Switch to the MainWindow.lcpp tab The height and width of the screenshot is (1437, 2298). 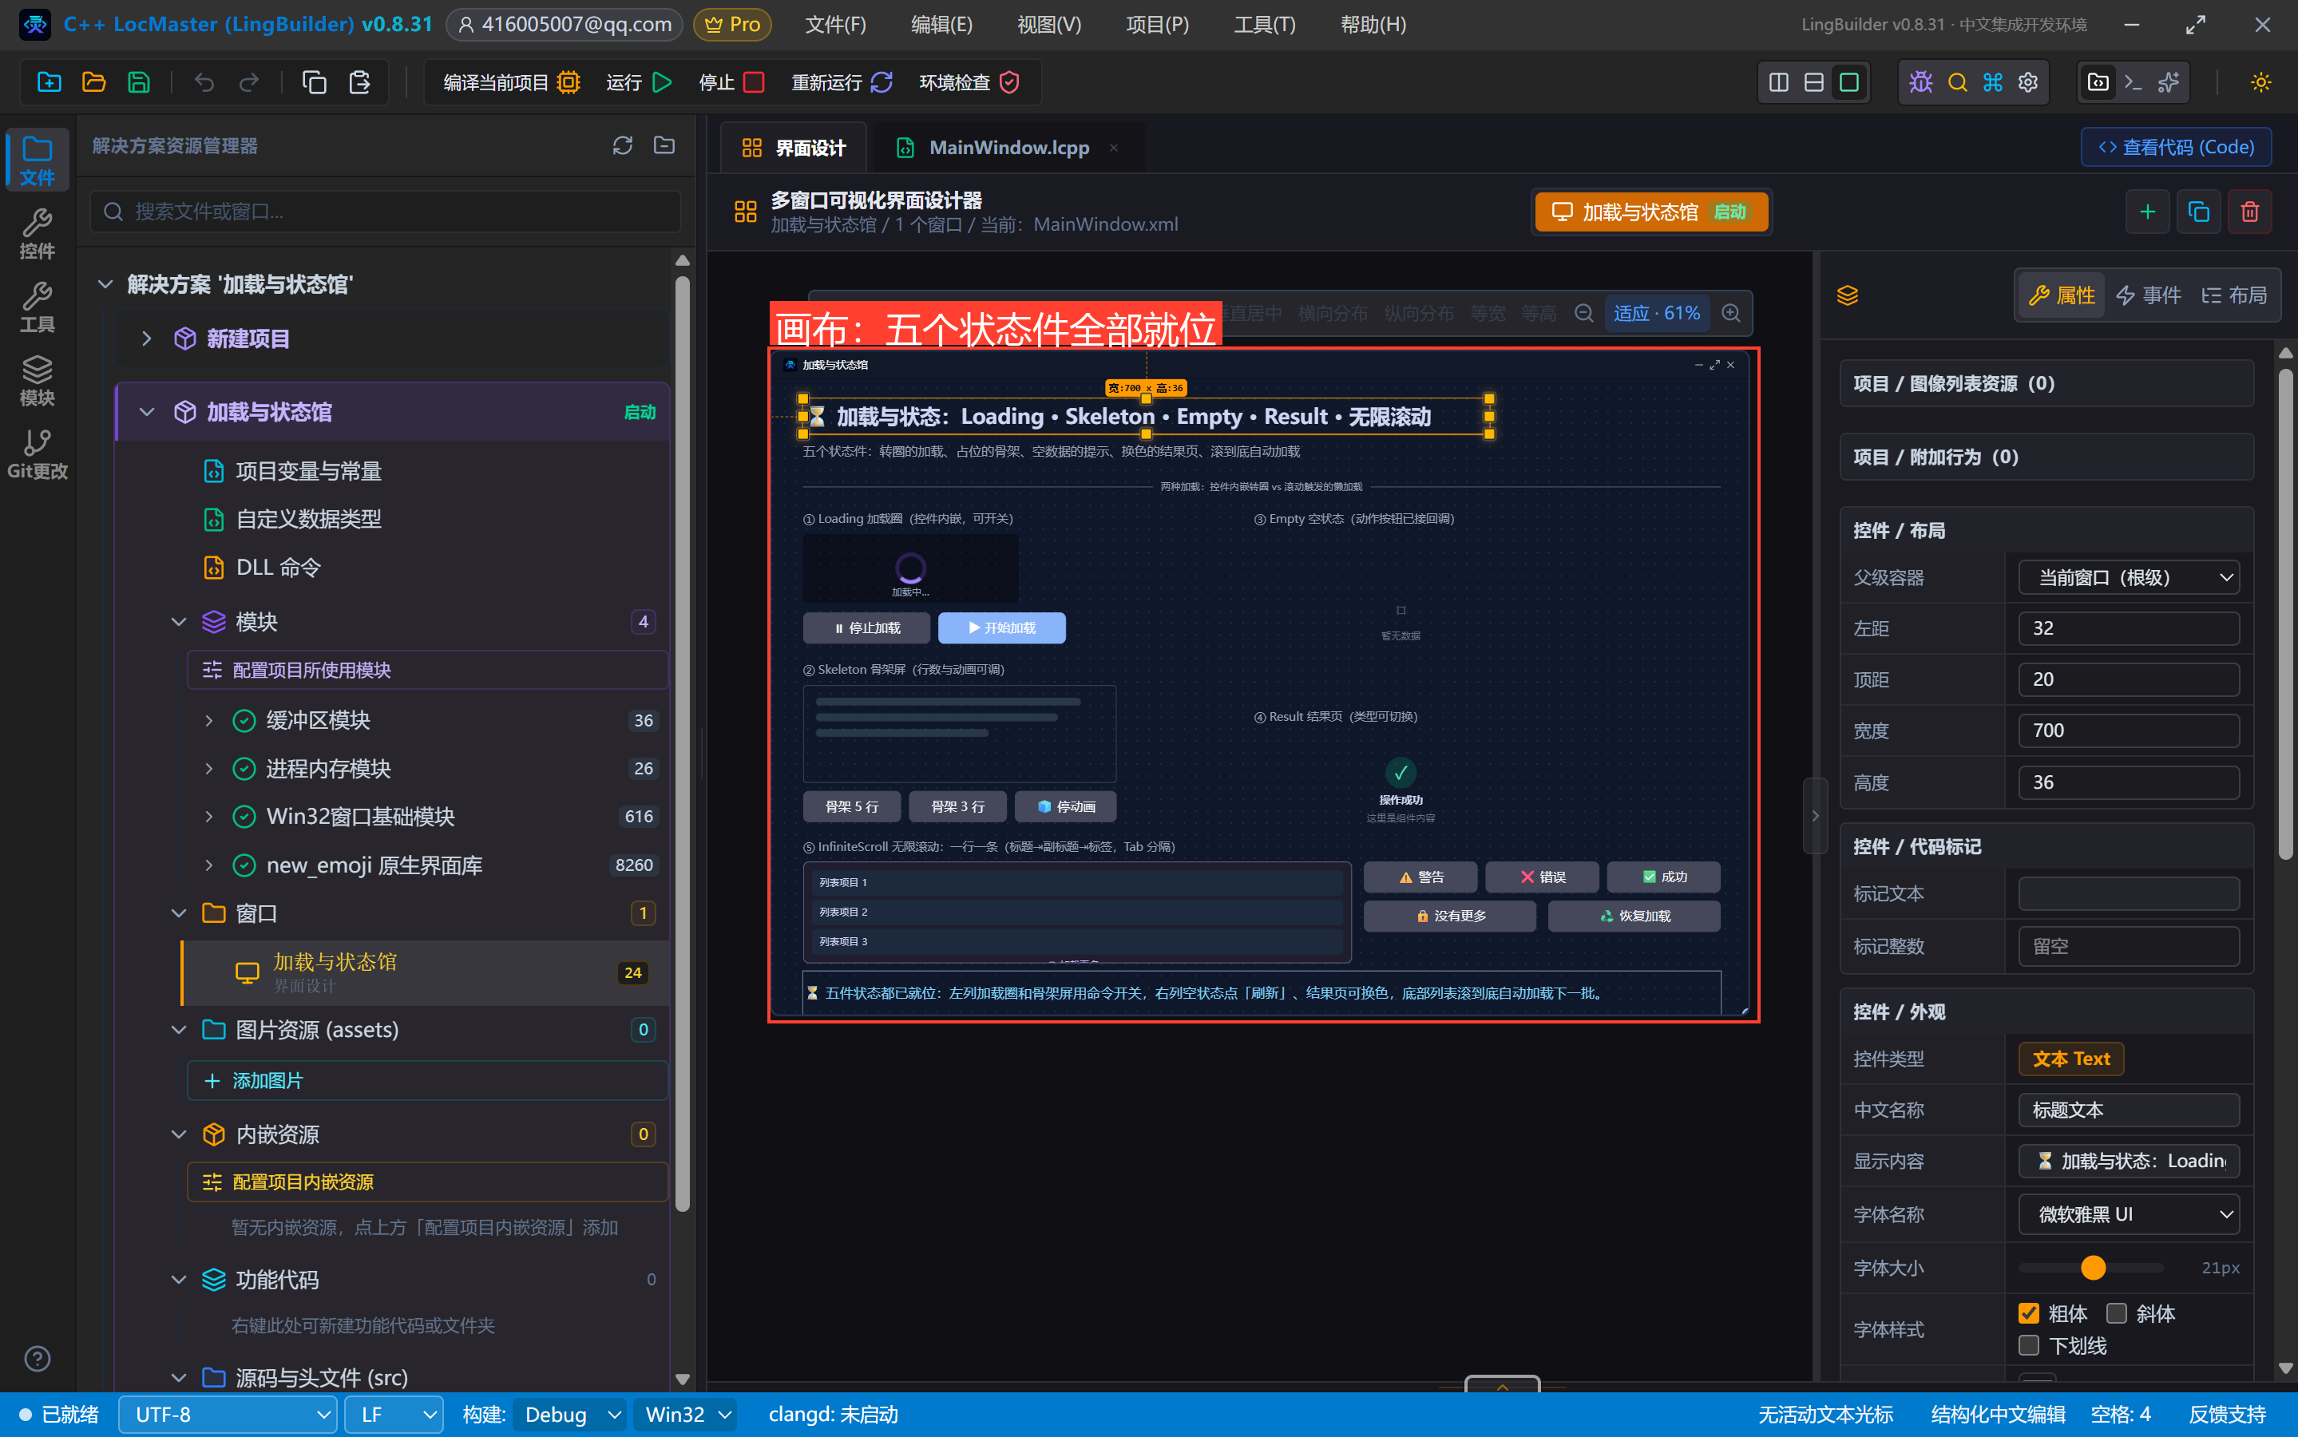click(1008, 148)
